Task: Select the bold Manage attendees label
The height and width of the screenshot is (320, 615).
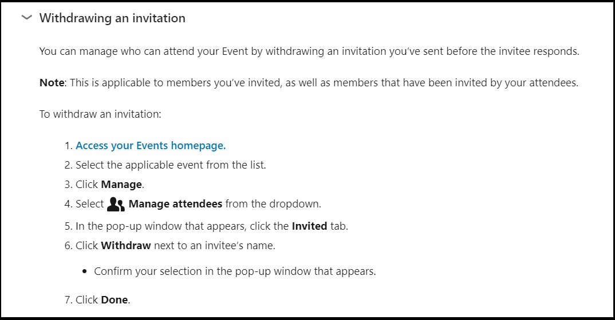Action: click(x=175, y=204)
